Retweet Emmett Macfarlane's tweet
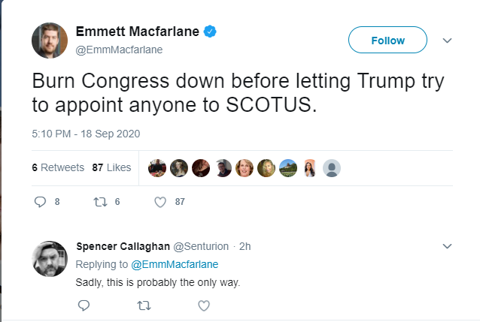 point(100,202)
